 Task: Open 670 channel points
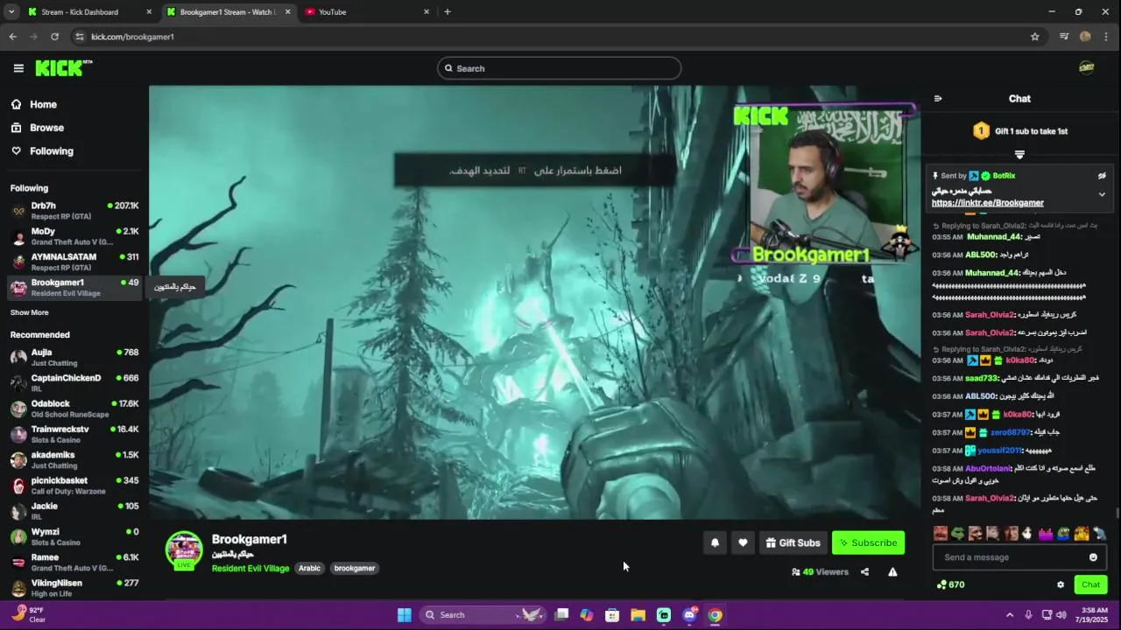pyautogui.click(x=950, y=584)
